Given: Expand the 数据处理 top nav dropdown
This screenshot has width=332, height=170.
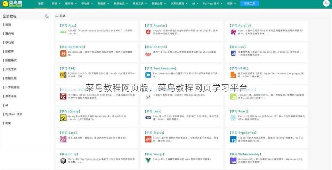Looking at the screenshot, I should click(159, 3).
